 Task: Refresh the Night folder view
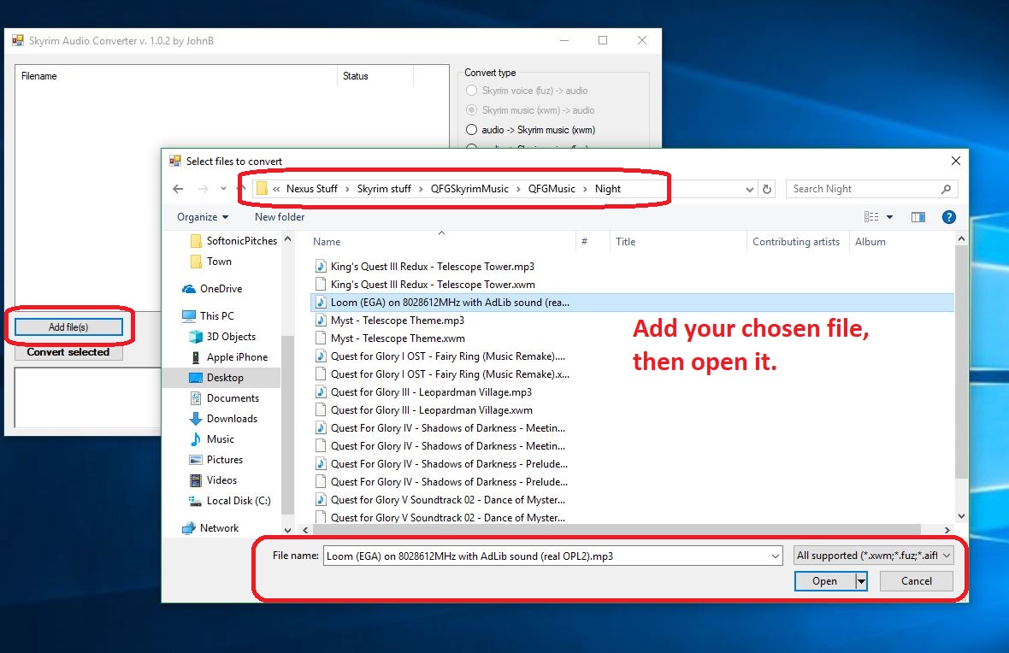coord(767,189)
